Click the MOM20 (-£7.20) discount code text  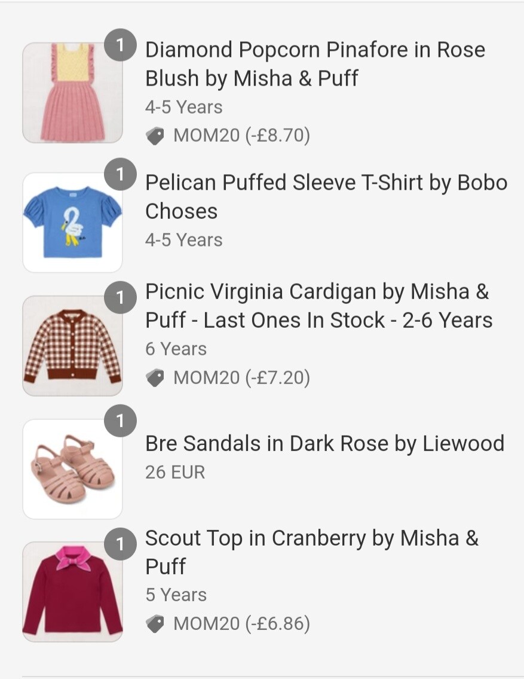pyautogui.click(x=241, y=377)
